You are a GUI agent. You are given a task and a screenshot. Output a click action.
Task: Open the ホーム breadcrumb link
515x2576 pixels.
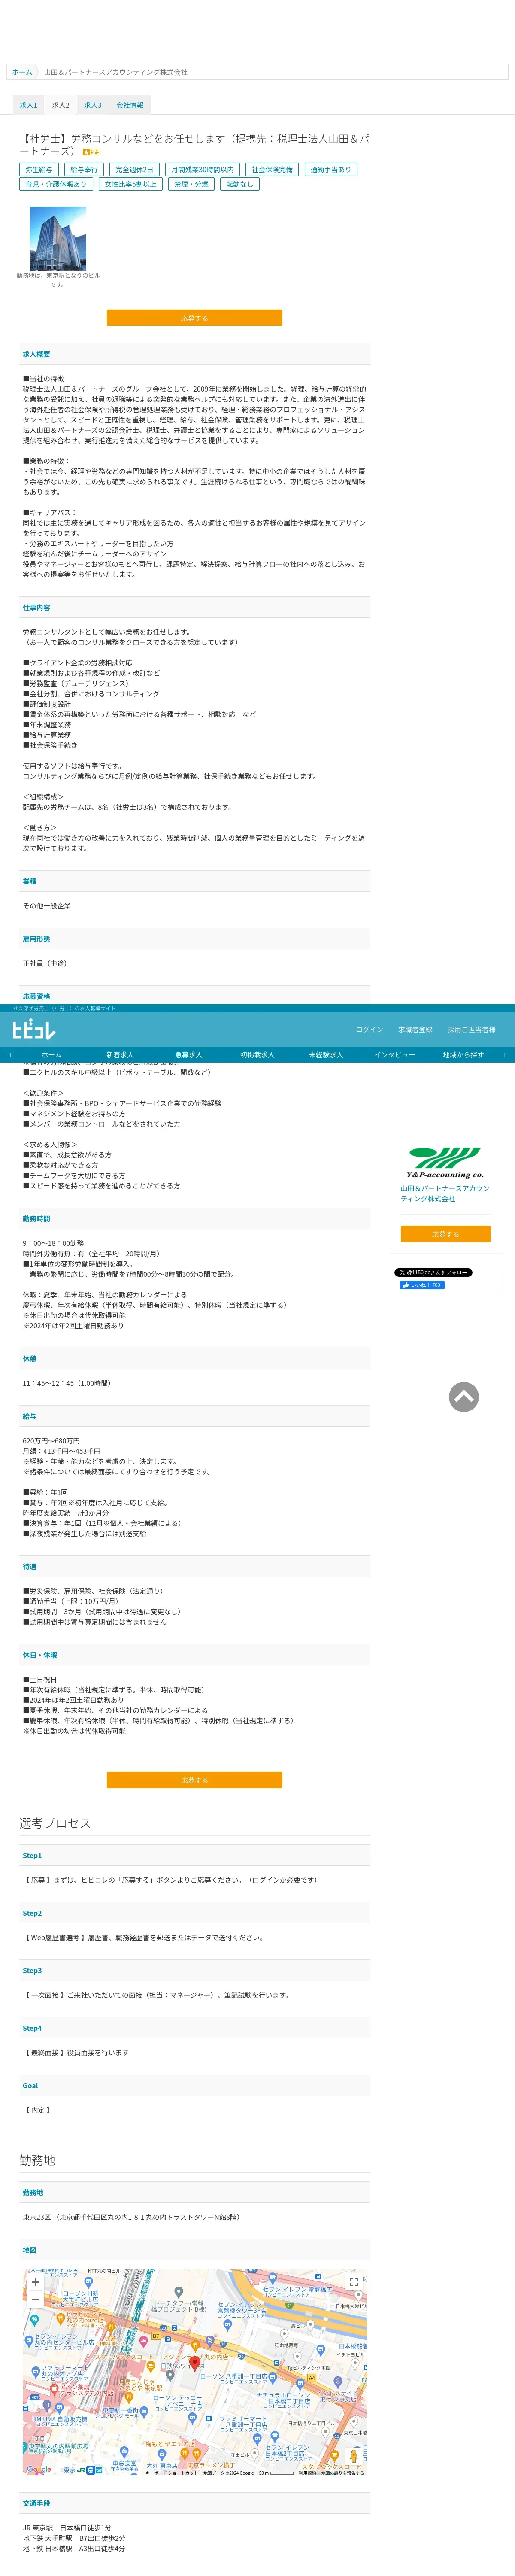22,72
